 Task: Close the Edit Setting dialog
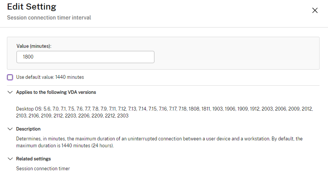(x=315, y=10)
